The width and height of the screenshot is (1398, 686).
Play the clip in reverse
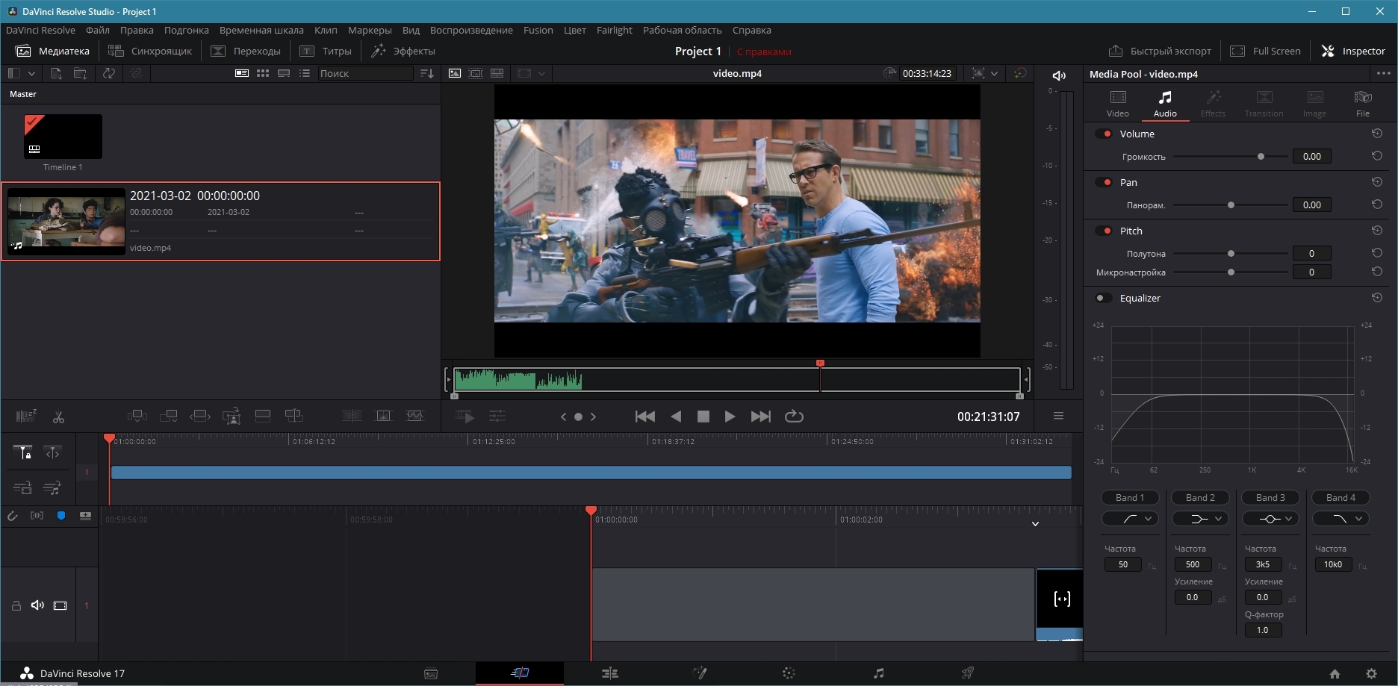676,417
